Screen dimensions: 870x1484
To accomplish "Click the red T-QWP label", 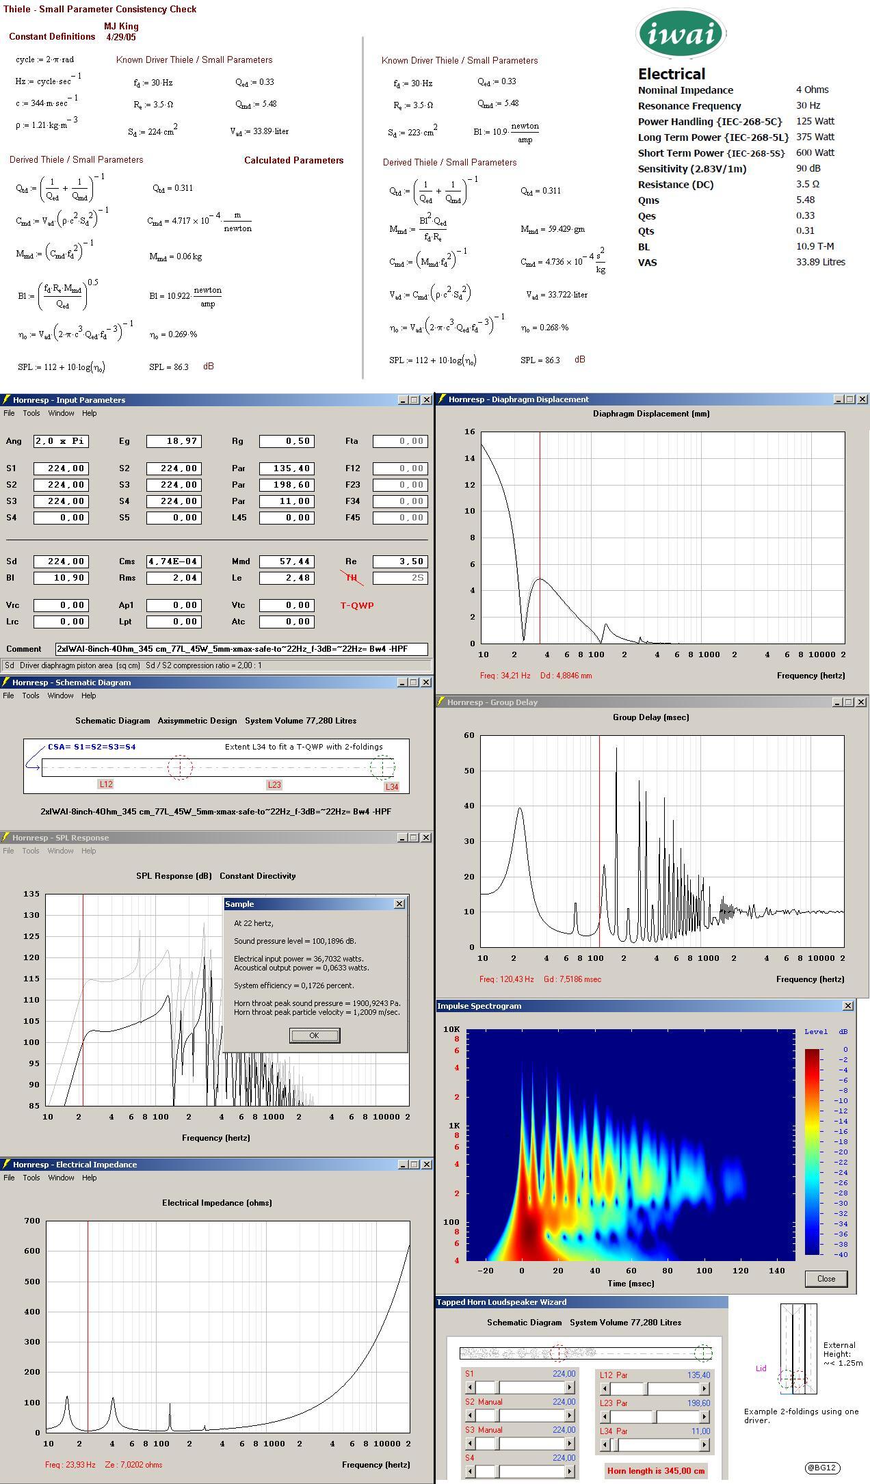I will point(357,605).
